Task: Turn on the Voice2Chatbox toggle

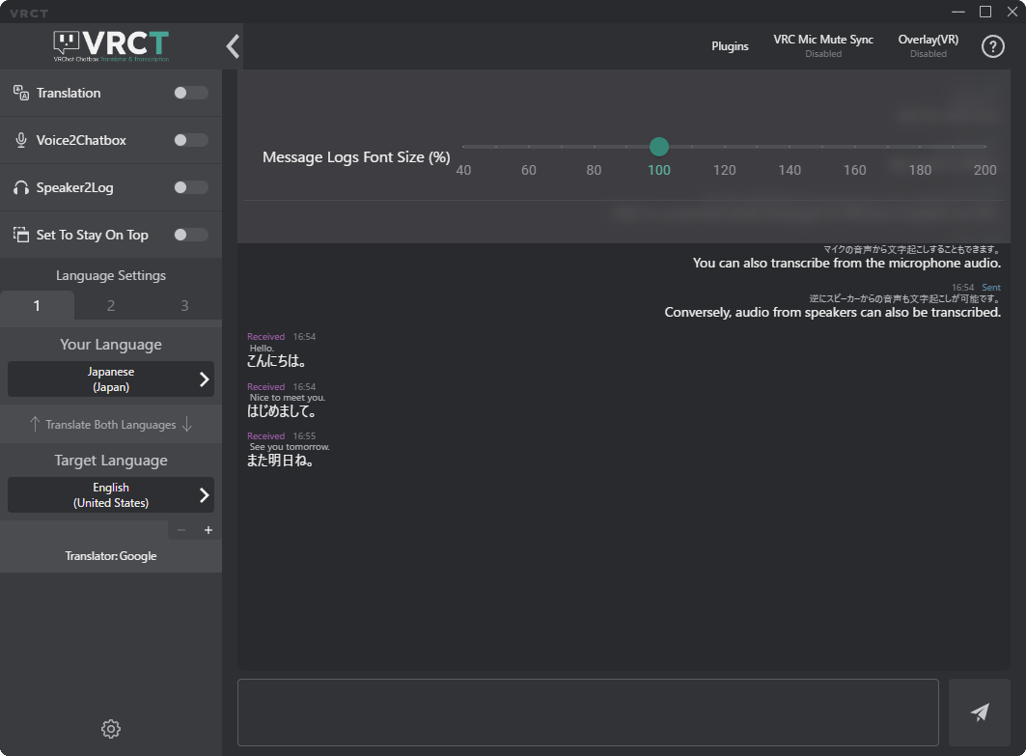Action: point(190,140)
